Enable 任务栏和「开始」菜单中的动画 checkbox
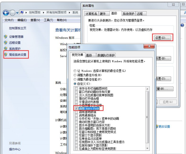Screen dimensions: 186x154 [76, 119]
